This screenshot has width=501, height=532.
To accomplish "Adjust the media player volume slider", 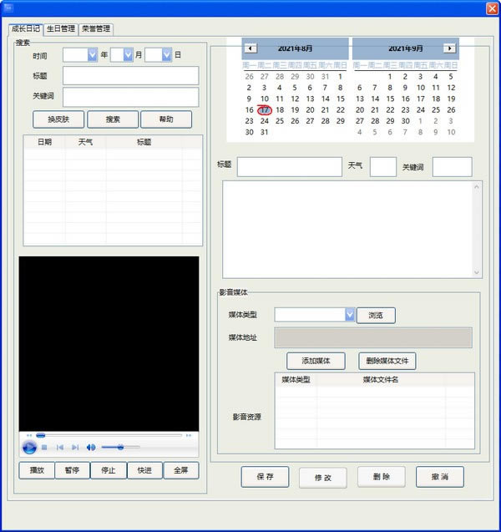I will [x=121, y=448].
